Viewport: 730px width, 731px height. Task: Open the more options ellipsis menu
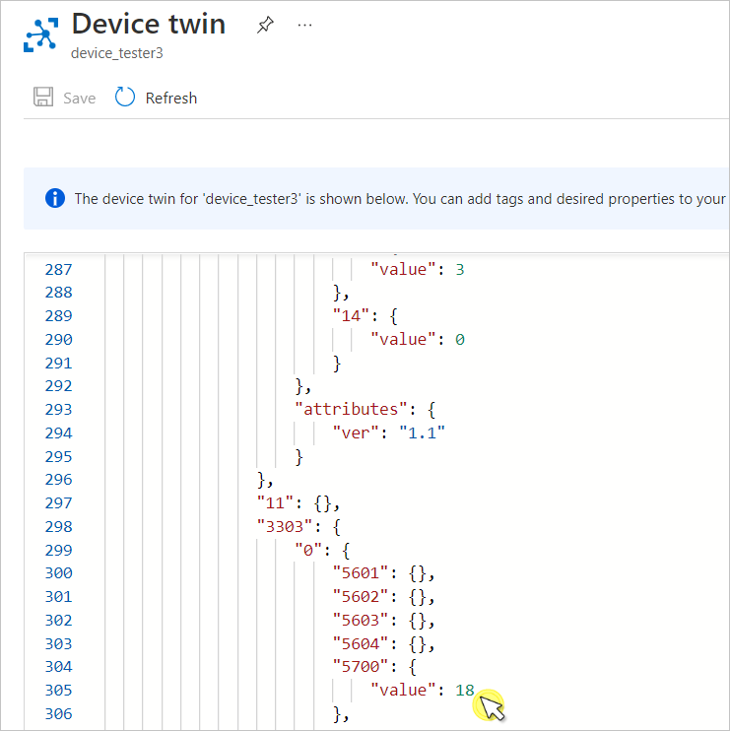point(304,25)
